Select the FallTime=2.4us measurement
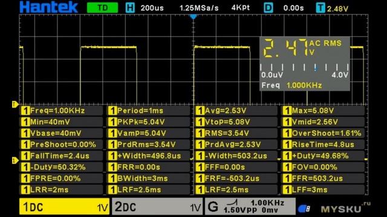The height and width of the screenshot is (217, 387). 61,156
